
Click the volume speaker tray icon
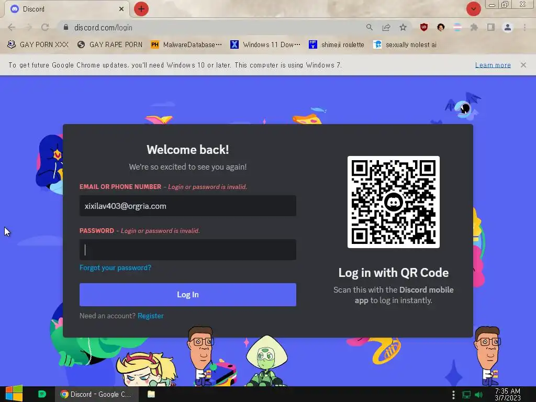click(x=479, y=395)
